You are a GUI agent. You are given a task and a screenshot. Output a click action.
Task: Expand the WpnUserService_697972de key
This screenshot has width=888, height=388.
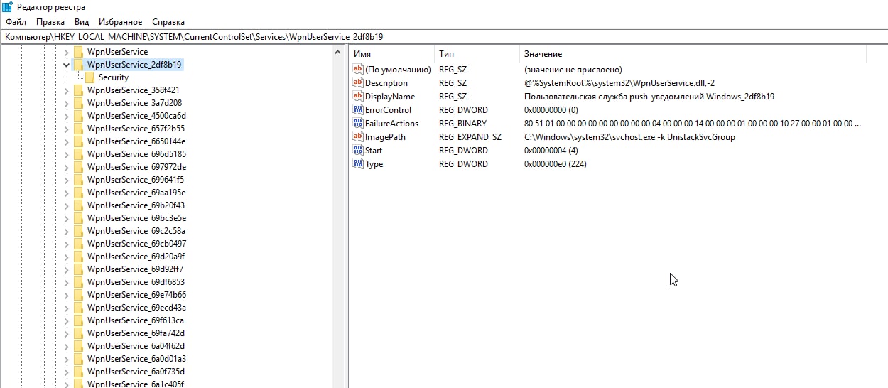(66, 167)
